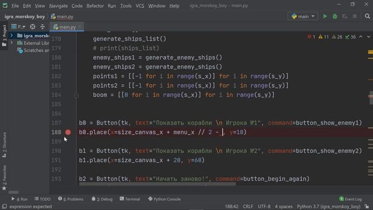The image size is (373, 210).
Task: Click the typo indicator showing 36
Action: 351,37
